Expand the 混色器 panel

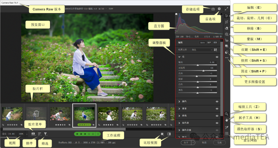coord(179,123)
